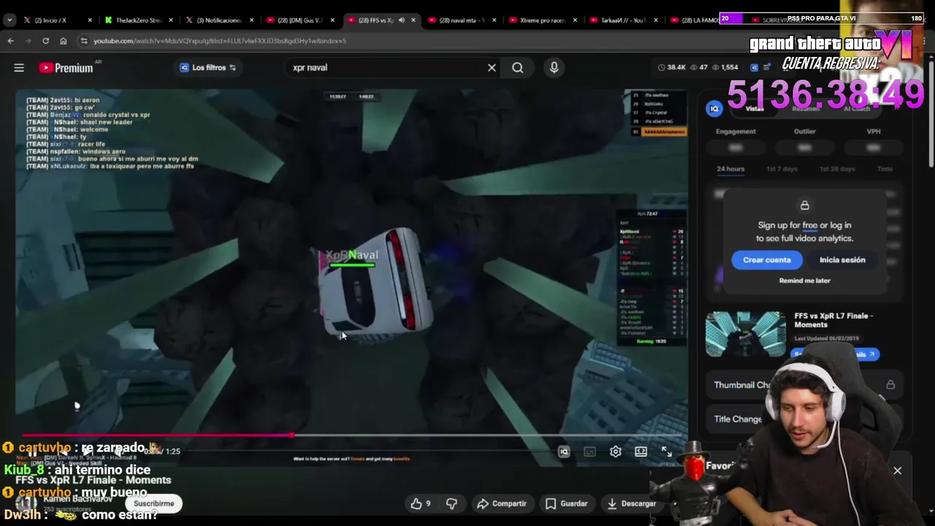Screen dimensions: 935x526
Task: Expand the Thumbnail Changes locked row
Action: pyautogui.click(x=804, y=385)
